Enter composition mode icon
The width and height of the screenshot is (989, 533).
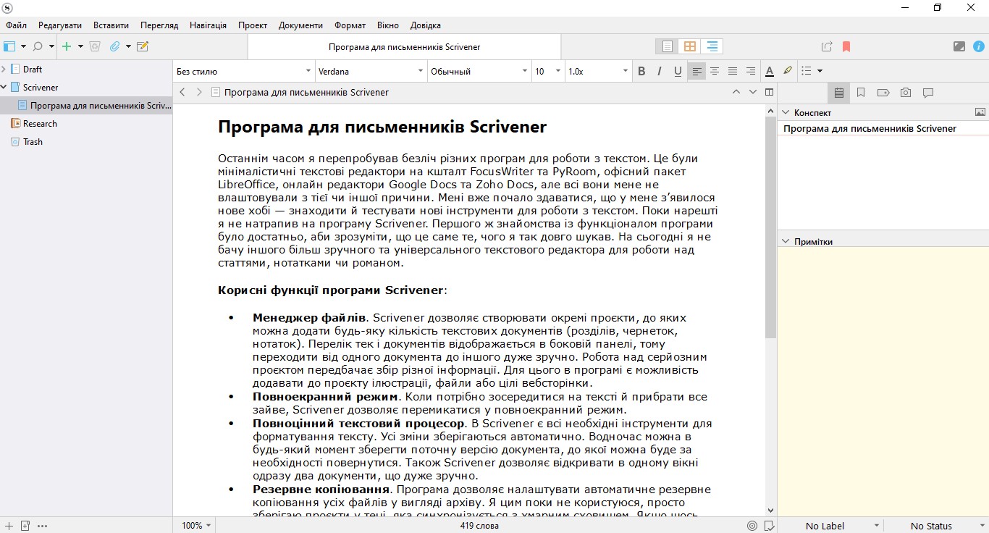tap(959, 46)
